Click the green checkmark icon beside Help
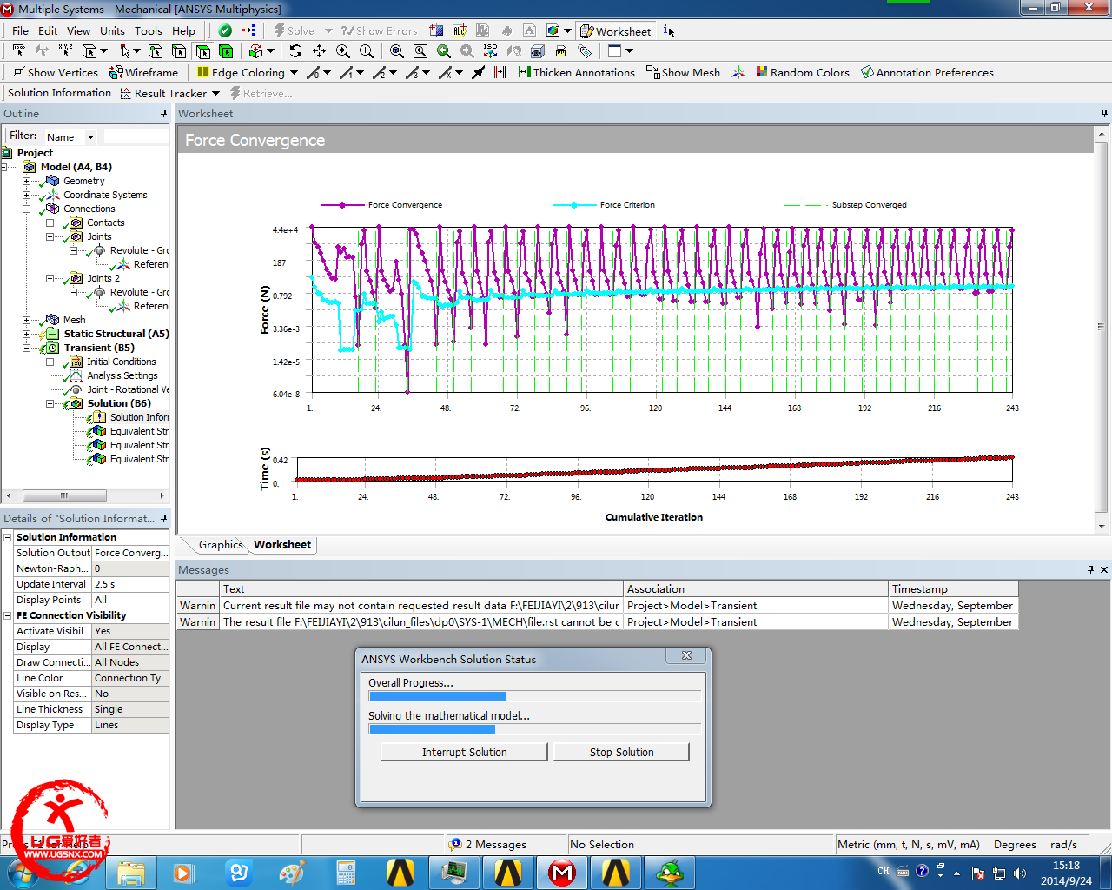Image resolution: width=1112 pixels, height=890 pixels. [x=225, y=30]
